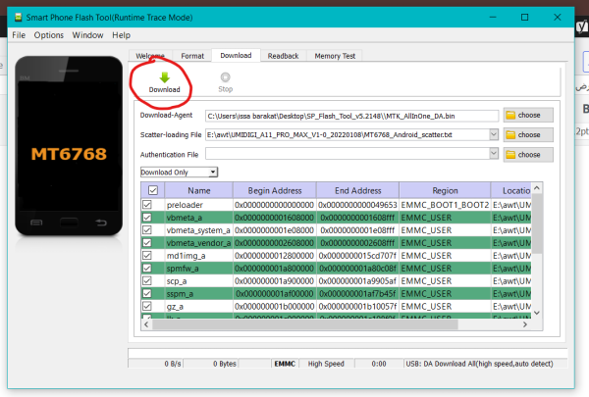The height and width of the screenshot is (397, 589).
Task: Click the End Address column header
Action: click(x=357, y=190)
